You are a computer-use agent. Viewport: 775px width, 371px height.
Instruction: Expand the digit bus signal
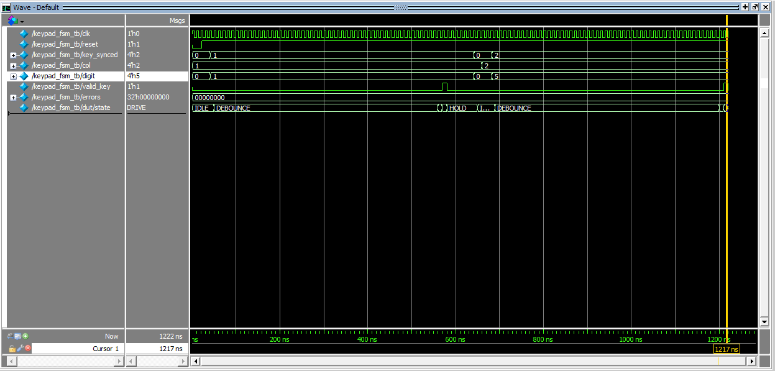[x=14, y=76]
